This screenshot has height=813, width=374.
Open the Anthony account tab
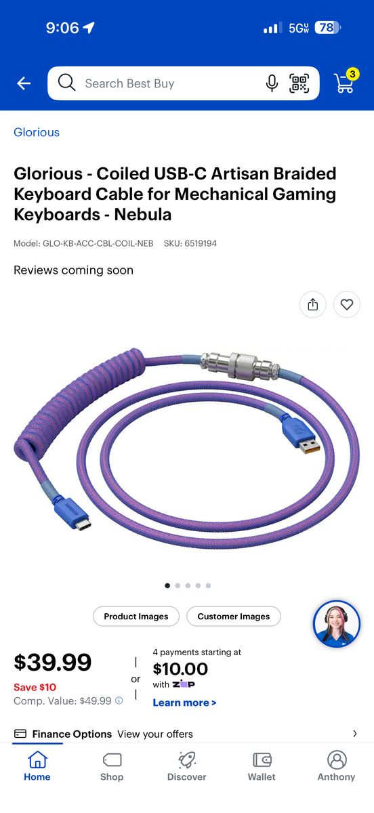pos(336,766)
